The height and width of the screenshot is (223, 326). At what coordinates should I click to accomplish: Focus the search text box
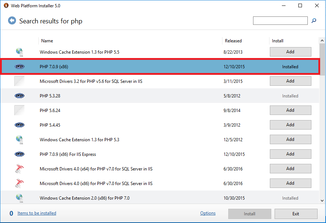tap(280, 21)
